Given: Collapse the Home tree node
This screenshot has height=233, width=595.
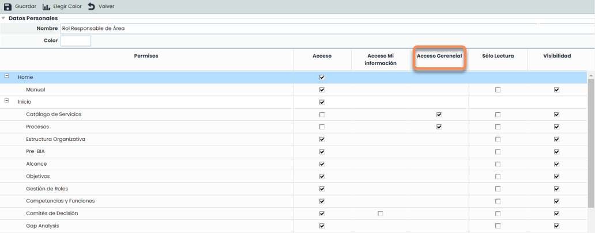Looking at the screenshot, I should [7, 77].
